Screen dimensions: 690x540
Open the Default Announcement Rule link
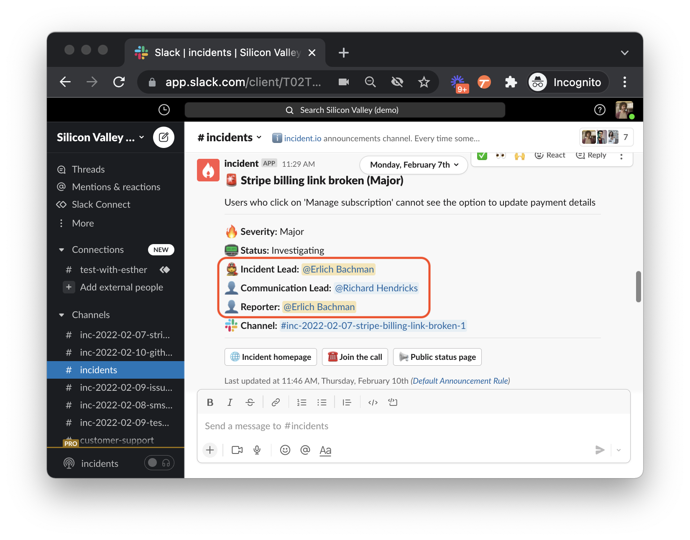pos(460,381)
